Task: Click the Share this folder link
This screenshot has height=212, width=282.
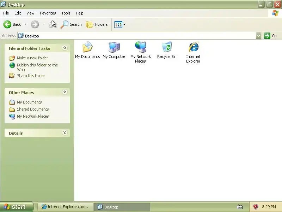Action: point(31,76)
